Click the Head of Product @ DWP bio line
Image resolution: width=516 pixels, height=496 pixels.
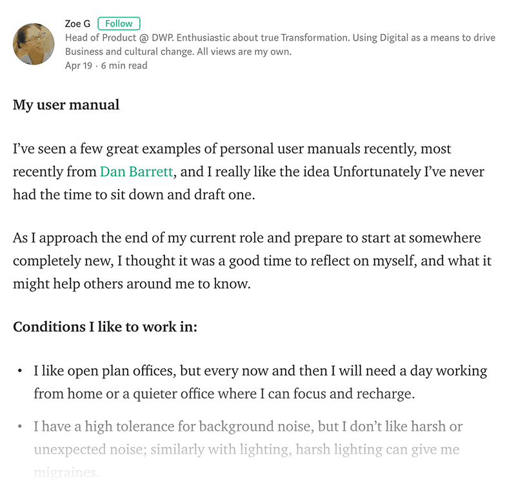(280, 38)
